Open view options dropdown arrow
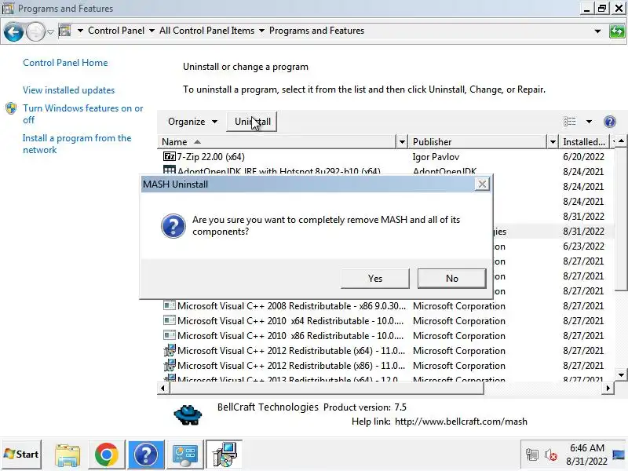This screenshot has width=628, height=471. (590, 122)
